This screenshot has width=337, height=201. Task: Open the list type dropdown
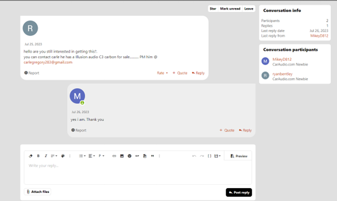pyautogui.click(x=82, y=156)
